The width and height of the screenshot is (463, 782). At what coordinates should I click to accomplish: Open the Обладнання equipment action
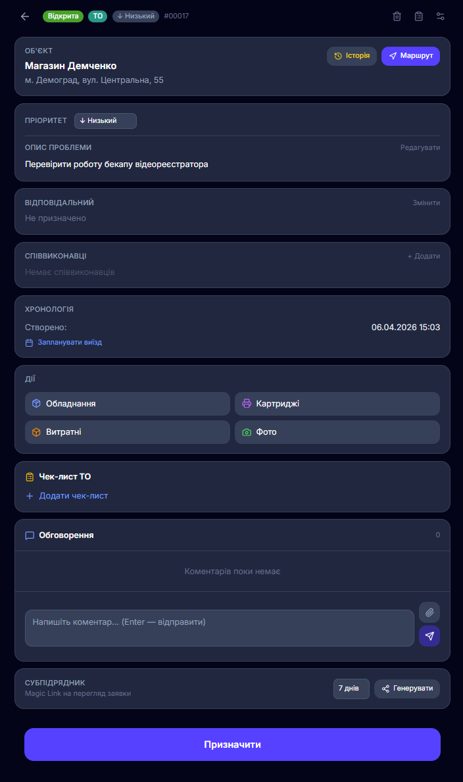pyautogui.click(x=127, y=404)
